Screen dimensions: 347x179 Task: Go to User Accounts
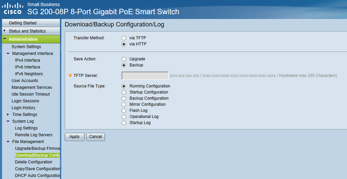pos(25,81)
